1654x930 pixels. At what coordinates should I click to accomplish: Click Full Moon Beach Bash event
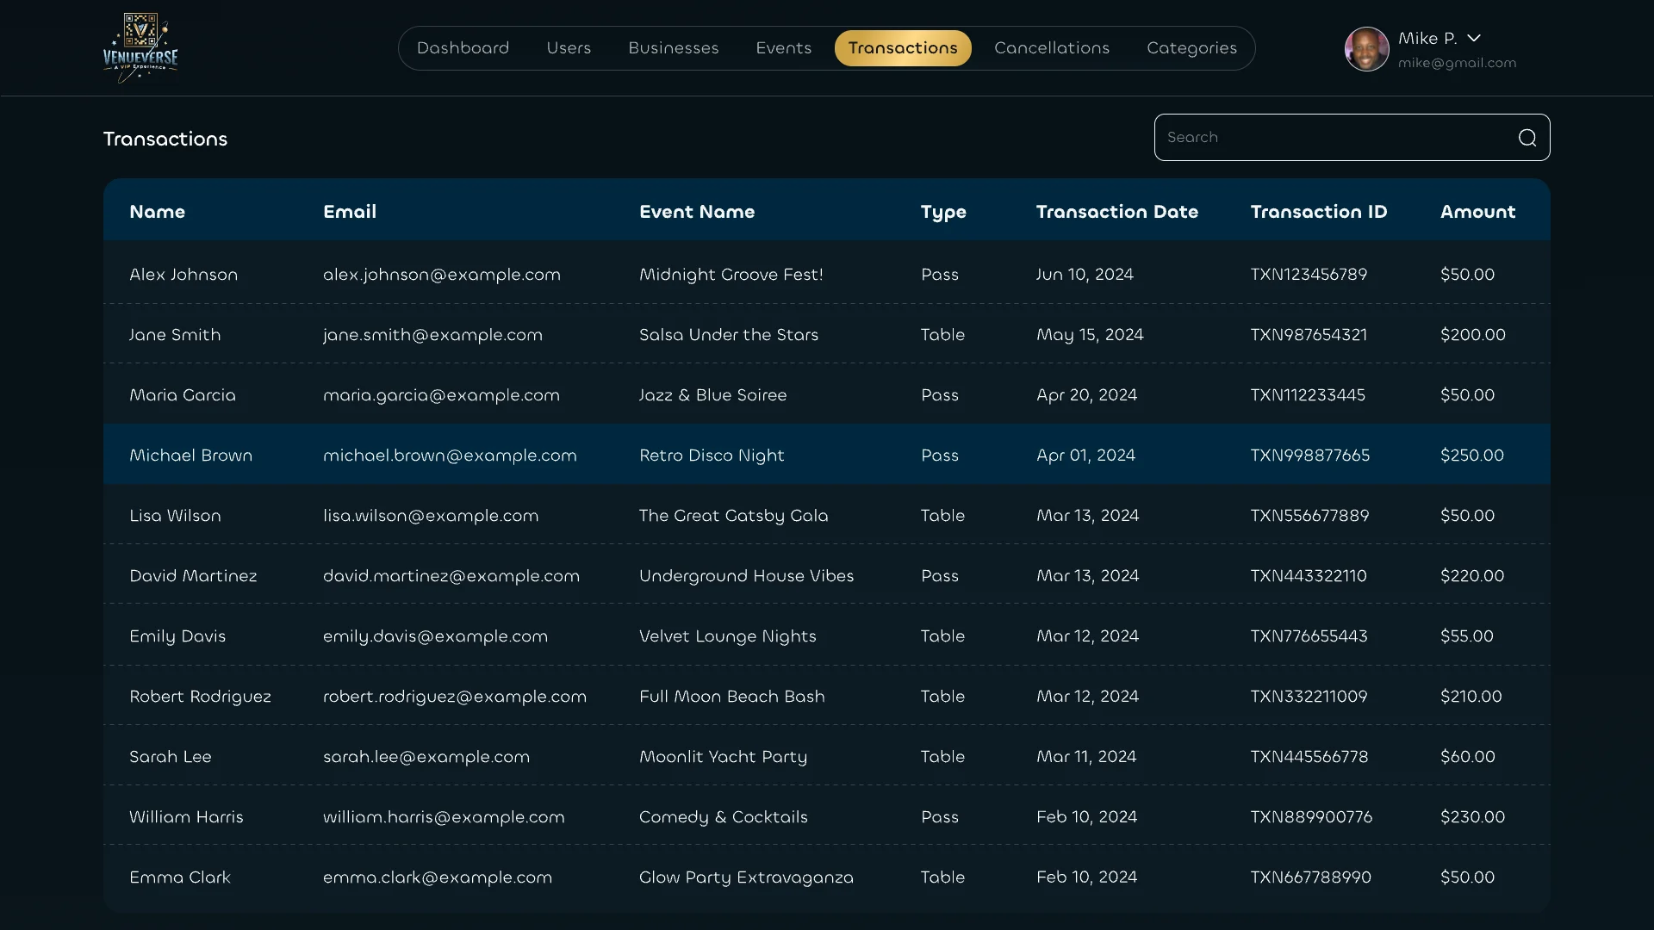[x=732, y=697]
